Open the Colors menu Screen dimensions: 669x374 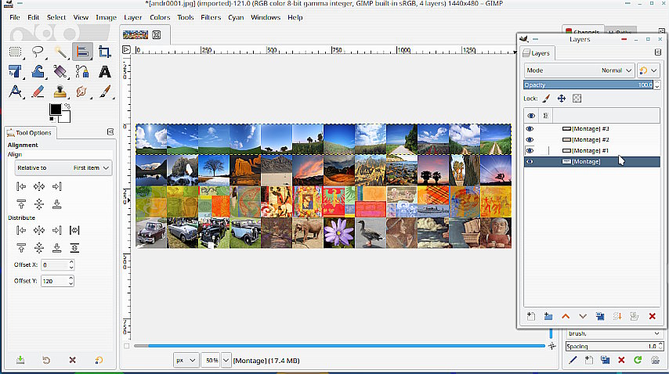coord(160,17)
